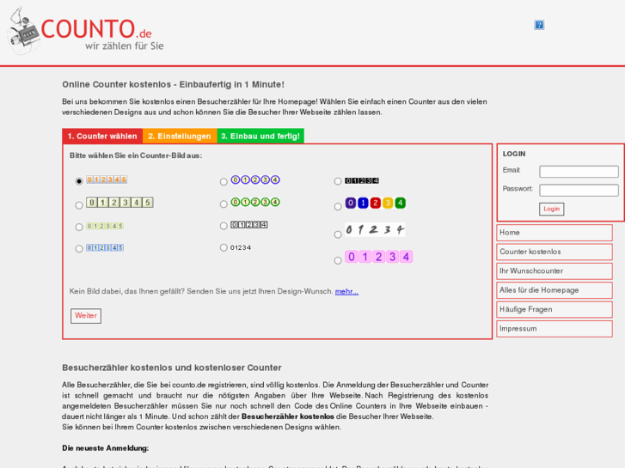Open the 'Häufige Fragen' menu item
The width and height of the screenshot is (625, 468).
click(x=555, y=309)
